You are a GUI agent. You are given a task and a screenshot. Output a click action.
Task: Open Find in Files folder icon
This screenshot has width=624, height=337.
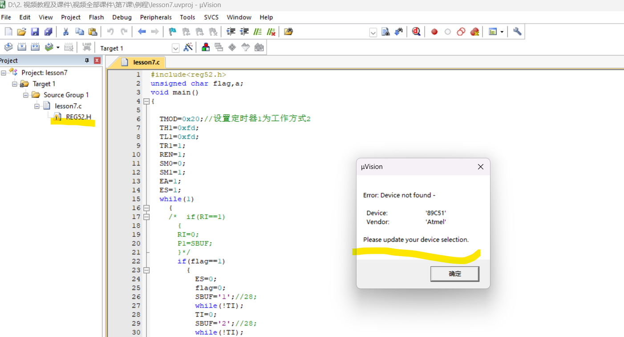pos(288,32)
